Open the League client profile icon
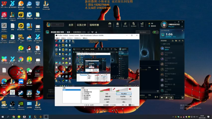This screenshot has height=119, width=212. [x=110, y=24]
